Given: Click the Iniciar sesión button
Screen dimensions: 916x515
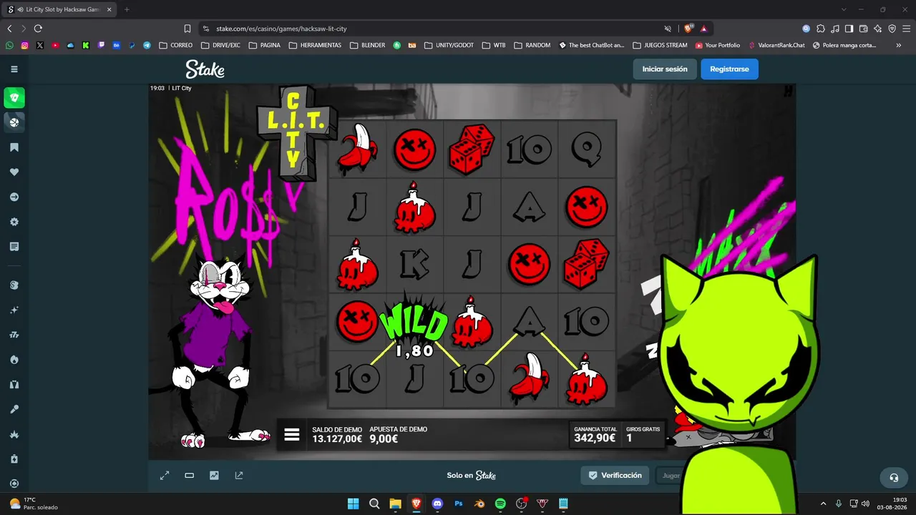Looking at the screenshot, I should coord(665,69).
